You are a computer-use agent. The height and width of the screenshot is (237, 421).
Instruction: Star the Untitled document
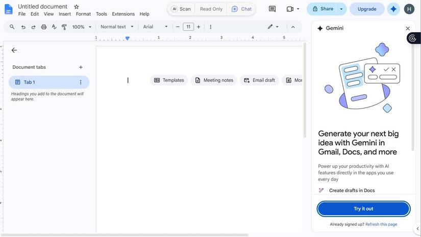(76, 7)
